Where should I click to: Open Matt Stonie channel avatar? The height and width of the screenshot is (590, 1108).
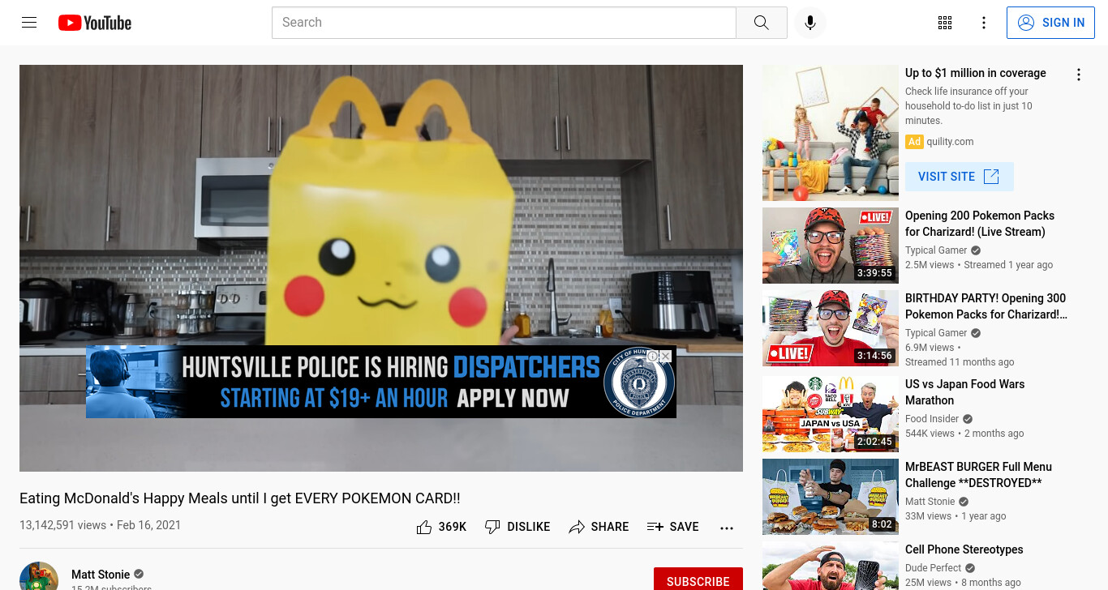point(39,576)
